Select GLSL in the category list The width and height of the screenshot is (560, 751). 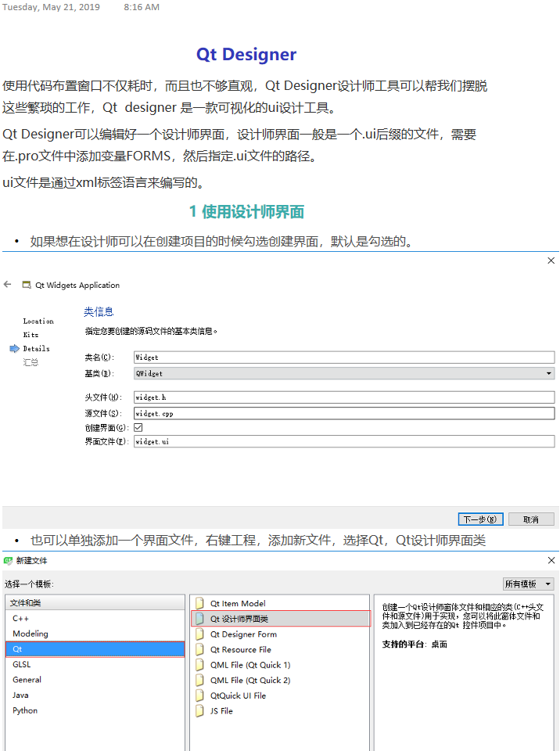(x=95, y=664)
